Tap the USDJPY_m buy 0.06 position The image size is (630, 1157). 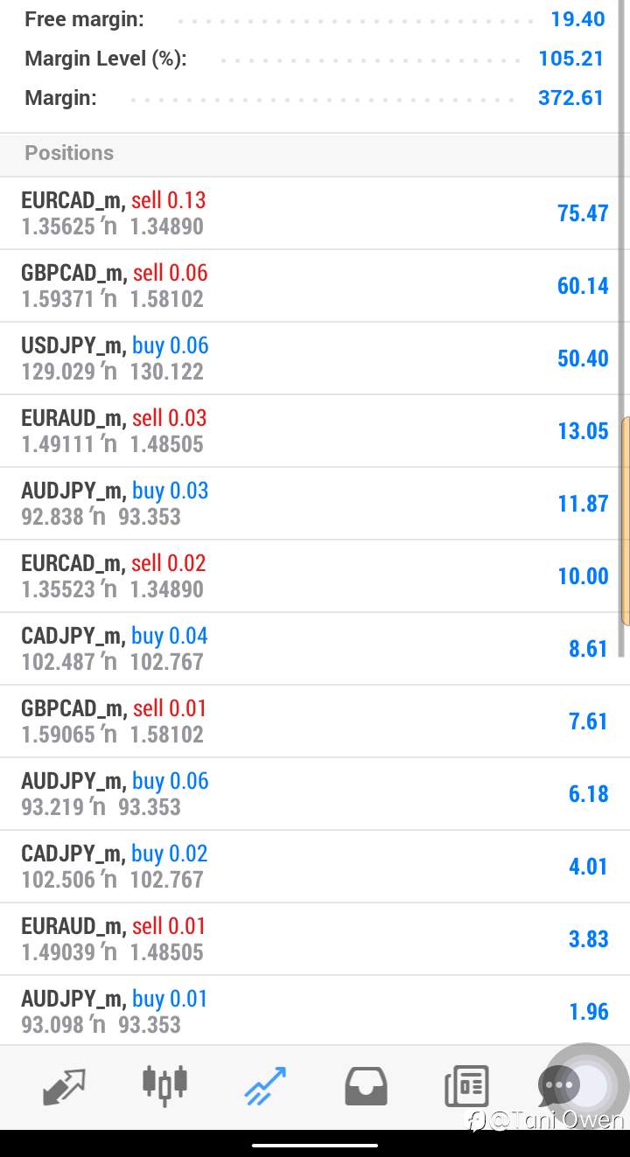click(315, 359)
